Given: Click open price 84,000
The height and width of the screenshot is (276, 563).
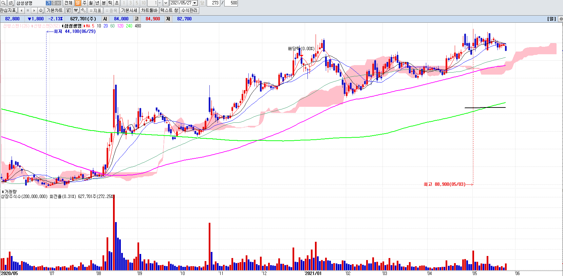Looking at the screenshot, I should tap(121, 19).
